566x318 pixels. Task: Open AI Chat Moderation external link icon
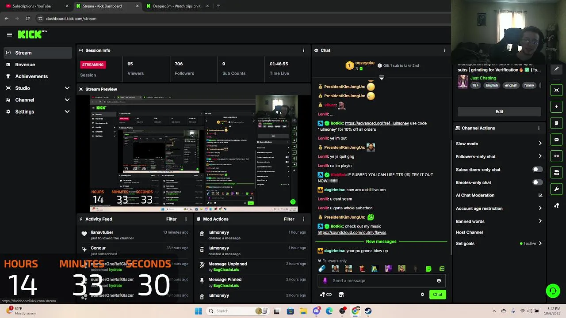click(x=540, y=195)
